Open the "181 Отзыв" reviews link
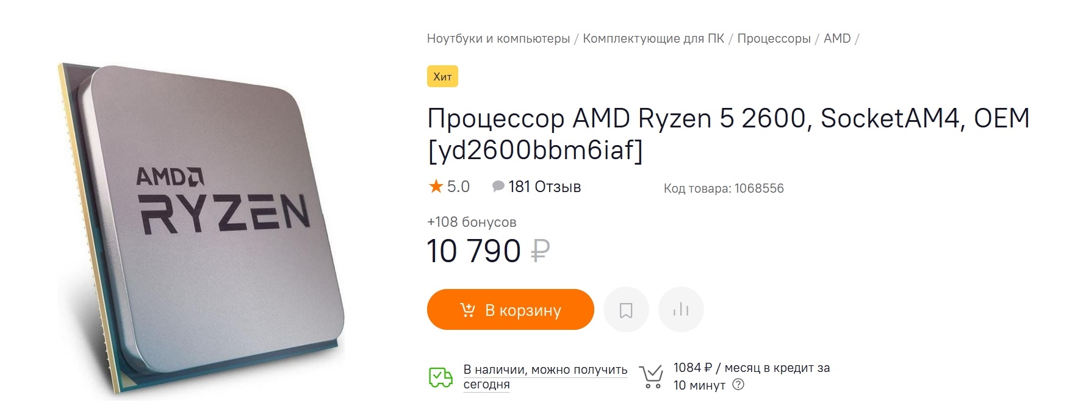Image resolution: width=1072 pixels, height=414 pixels. click(x=544, y=187)
